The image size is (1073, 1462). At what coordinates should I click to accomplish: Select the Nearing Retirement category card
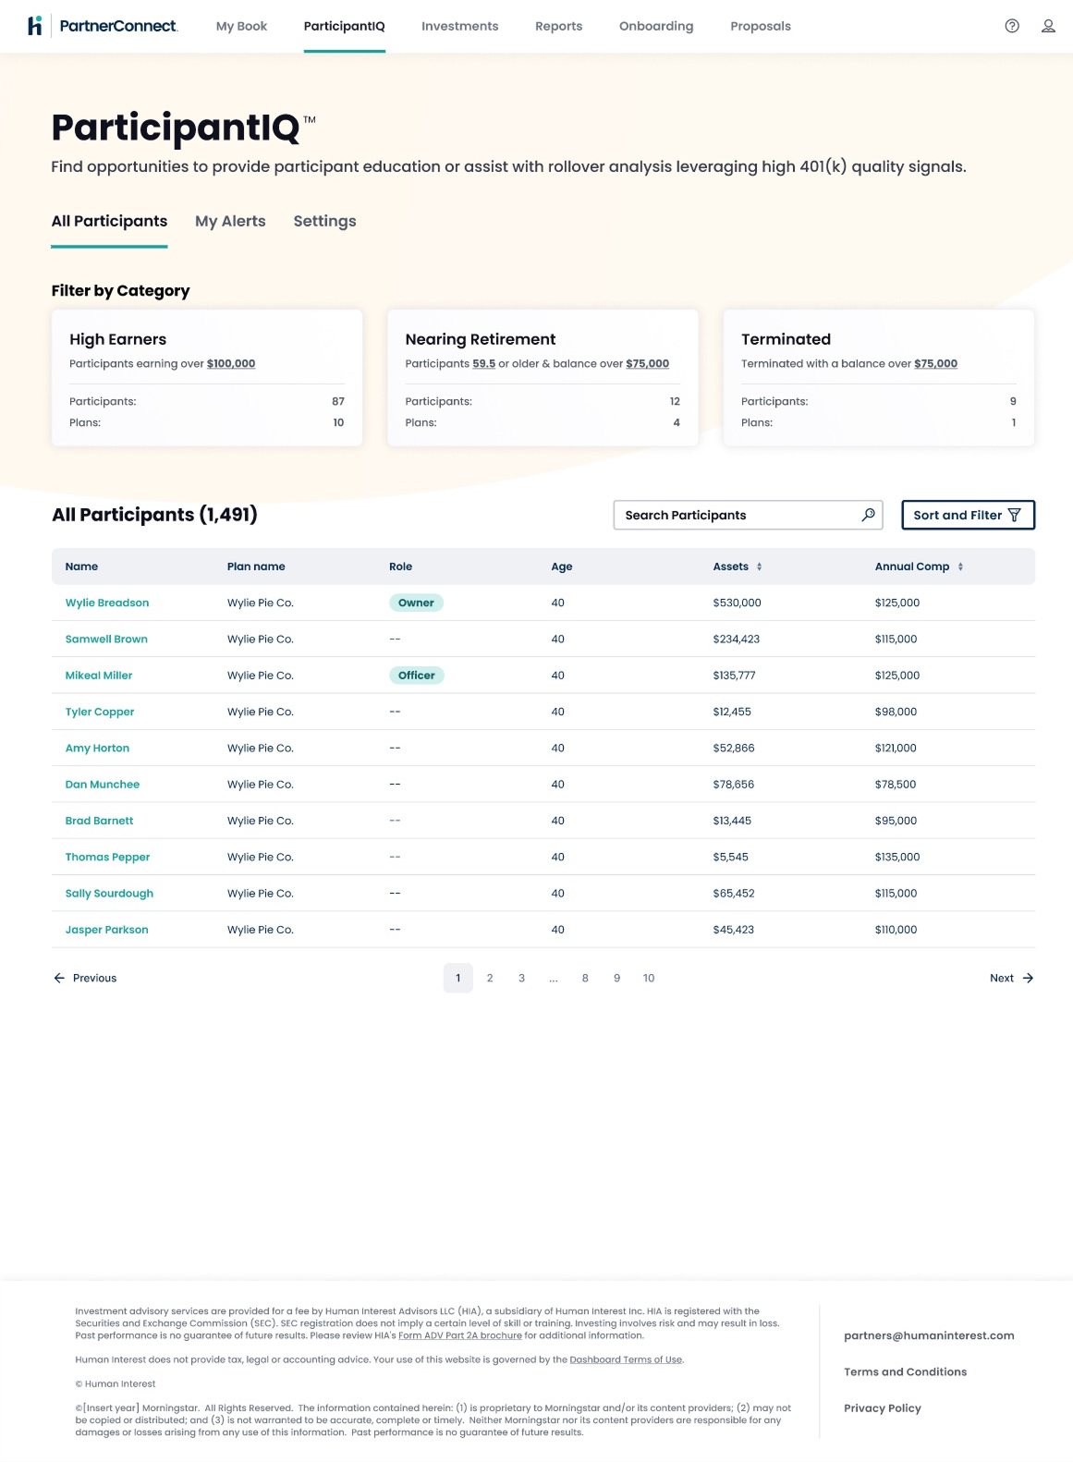tap(543, 378)
